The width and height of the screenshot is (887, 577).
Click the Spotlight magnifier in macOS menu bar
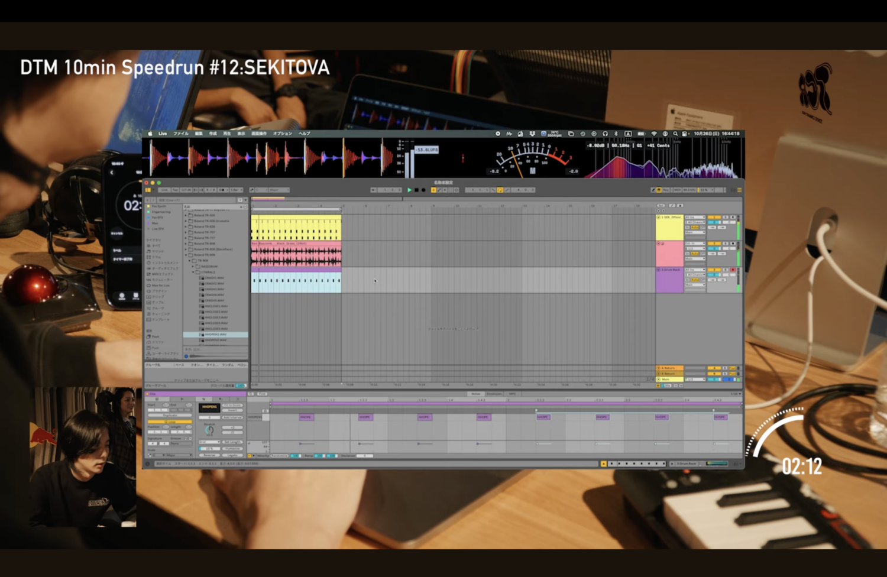coord(675,134)
